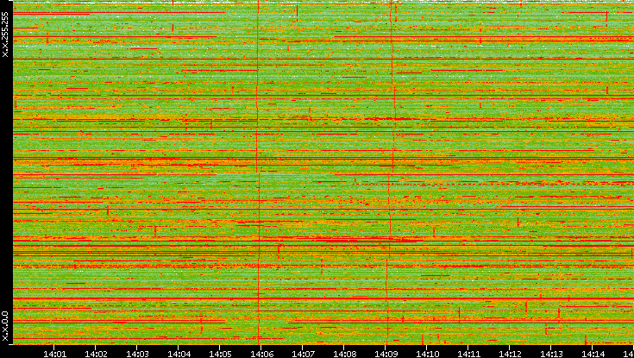Screen dimensions: 634x358
Task: Select the 14:03 time axis label
Action: tap(137, 354)
